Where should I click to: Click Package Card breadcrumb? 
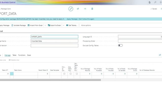pyautogui.click(x=6, y=9)
